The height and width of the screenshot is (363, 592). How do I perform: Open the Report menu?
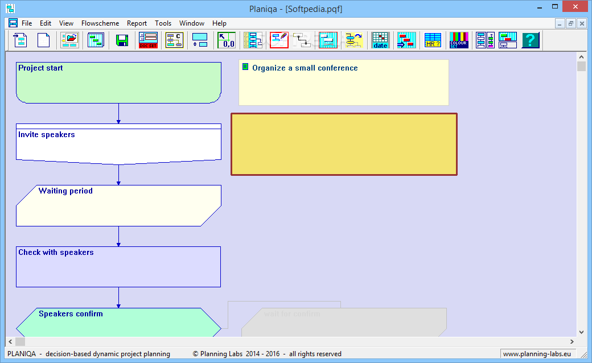(137, 23)
